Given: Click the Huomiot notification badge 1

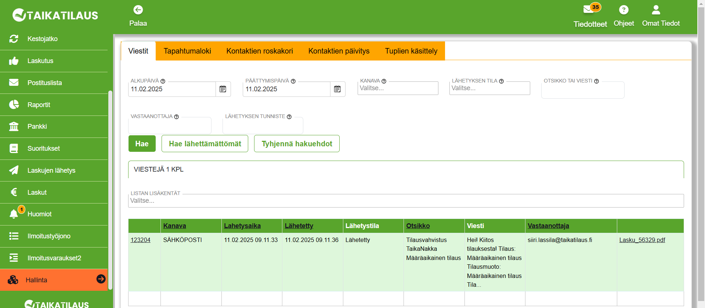Looking at the screenshot, I should tap(22, 209).
